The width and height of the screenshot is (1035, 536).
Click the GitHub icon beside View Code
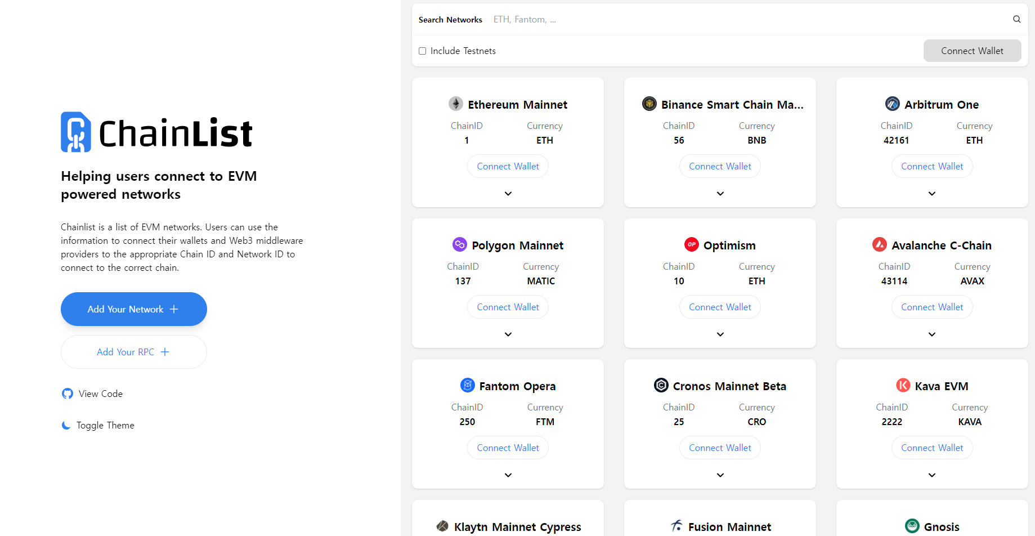(68, 394)
